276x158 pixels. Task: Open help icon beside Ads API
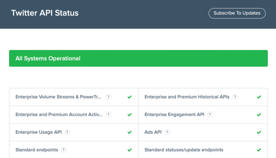(167, 132)
